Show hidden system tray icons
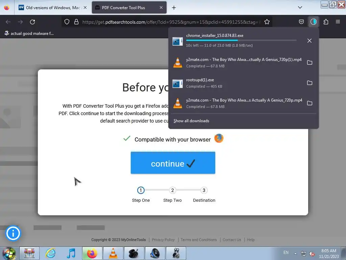Screen dimensions: 346x260 click(295, 254)
